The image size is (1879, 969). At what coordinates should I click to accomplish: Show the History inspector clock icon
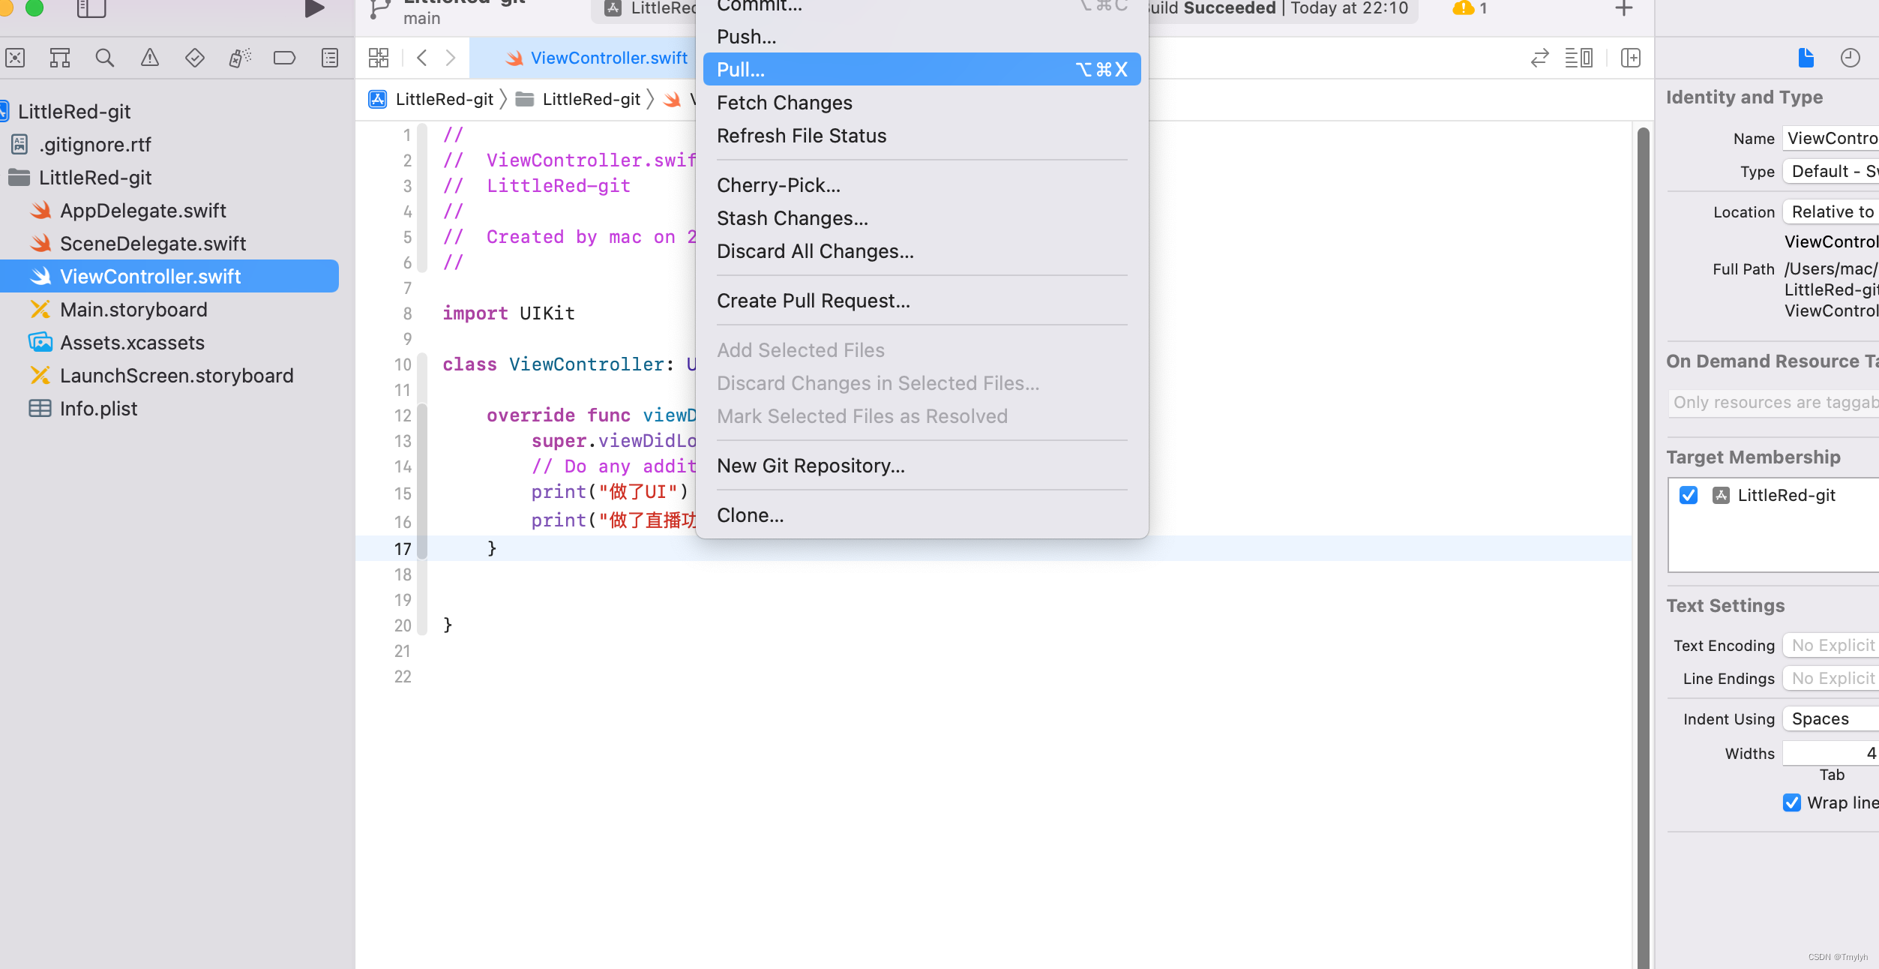(x=1850, y=58)
